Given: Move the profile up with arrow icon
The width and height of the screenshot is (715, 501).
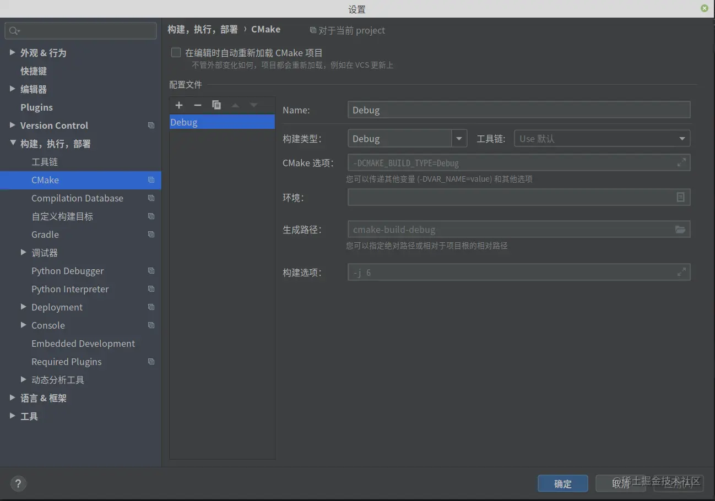Looking at the screenshot, I should point(235,105).
